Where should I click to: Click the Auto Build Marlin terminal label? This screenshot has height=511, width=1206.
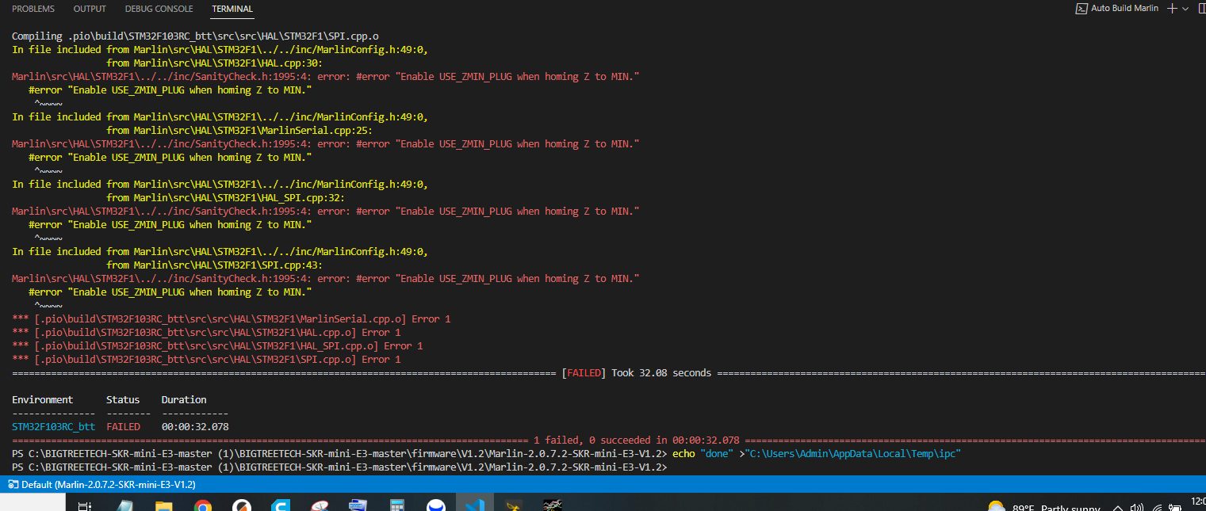[1124, 8]
